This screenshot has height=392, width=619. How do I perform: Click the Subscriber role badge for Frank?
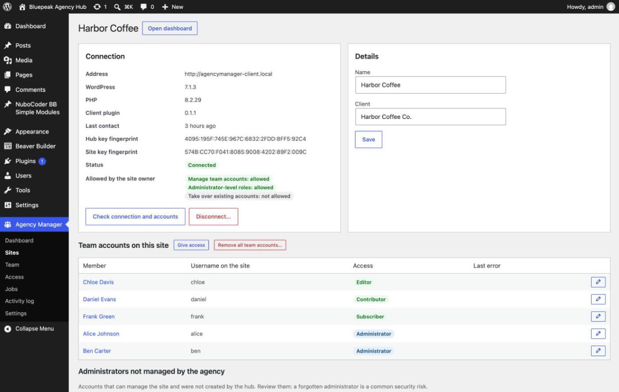[x=370, y=316]
